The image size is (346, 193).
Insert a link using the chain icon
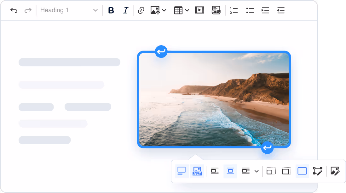pyautogui.click(x=141, y=10)
